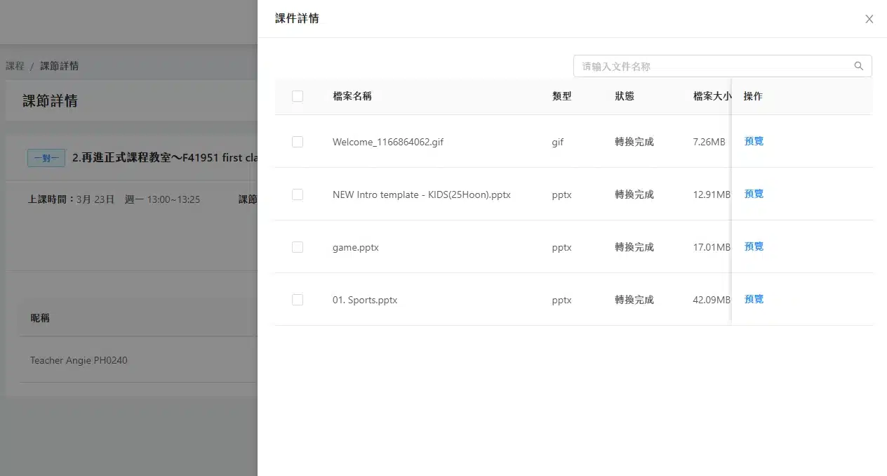Click the 狀態 column header
Screen dimensions: 887x476
point(624,96)
